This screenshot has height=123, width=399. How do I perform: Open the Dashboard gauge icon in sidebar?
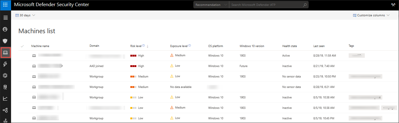pos(5,29)
